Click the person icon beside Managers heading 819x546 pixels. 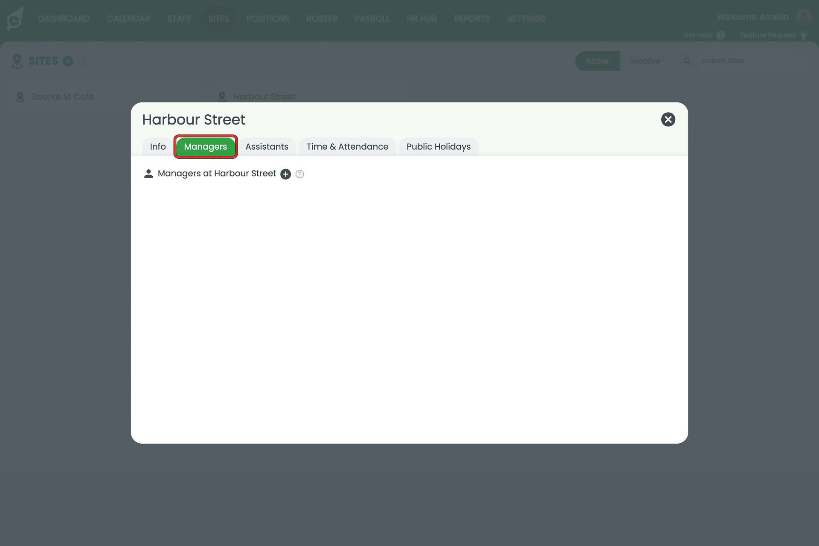(x=148, y=174)
